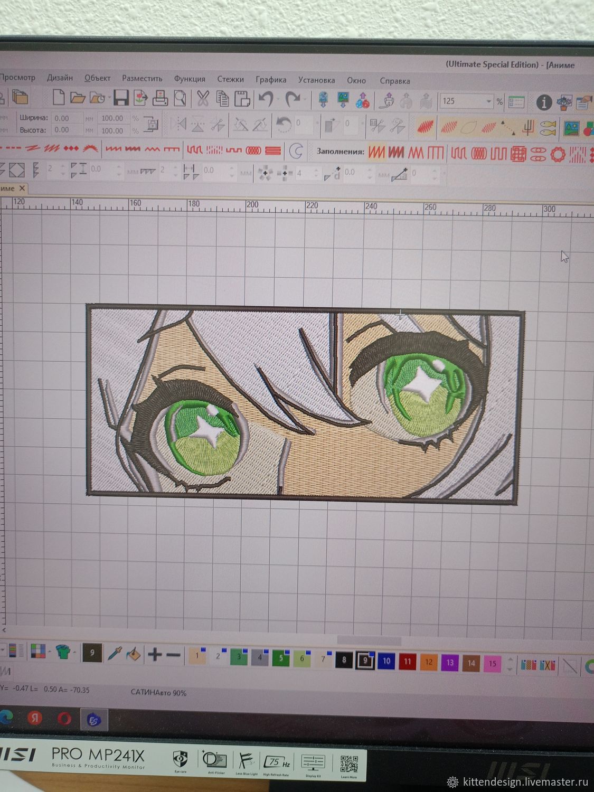Open the Установка menu
The width and height of the screenshot is (594, 792).
coord(317,80)
